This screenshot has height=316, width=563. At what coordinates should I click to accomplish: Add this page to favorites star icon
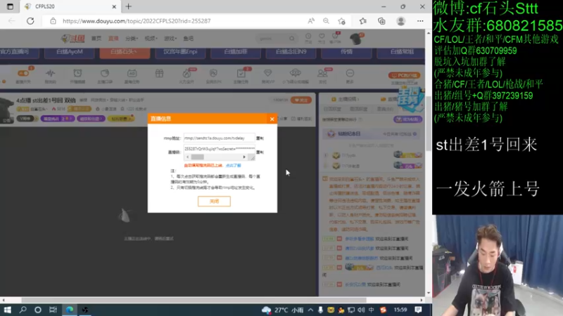(341, 21)
